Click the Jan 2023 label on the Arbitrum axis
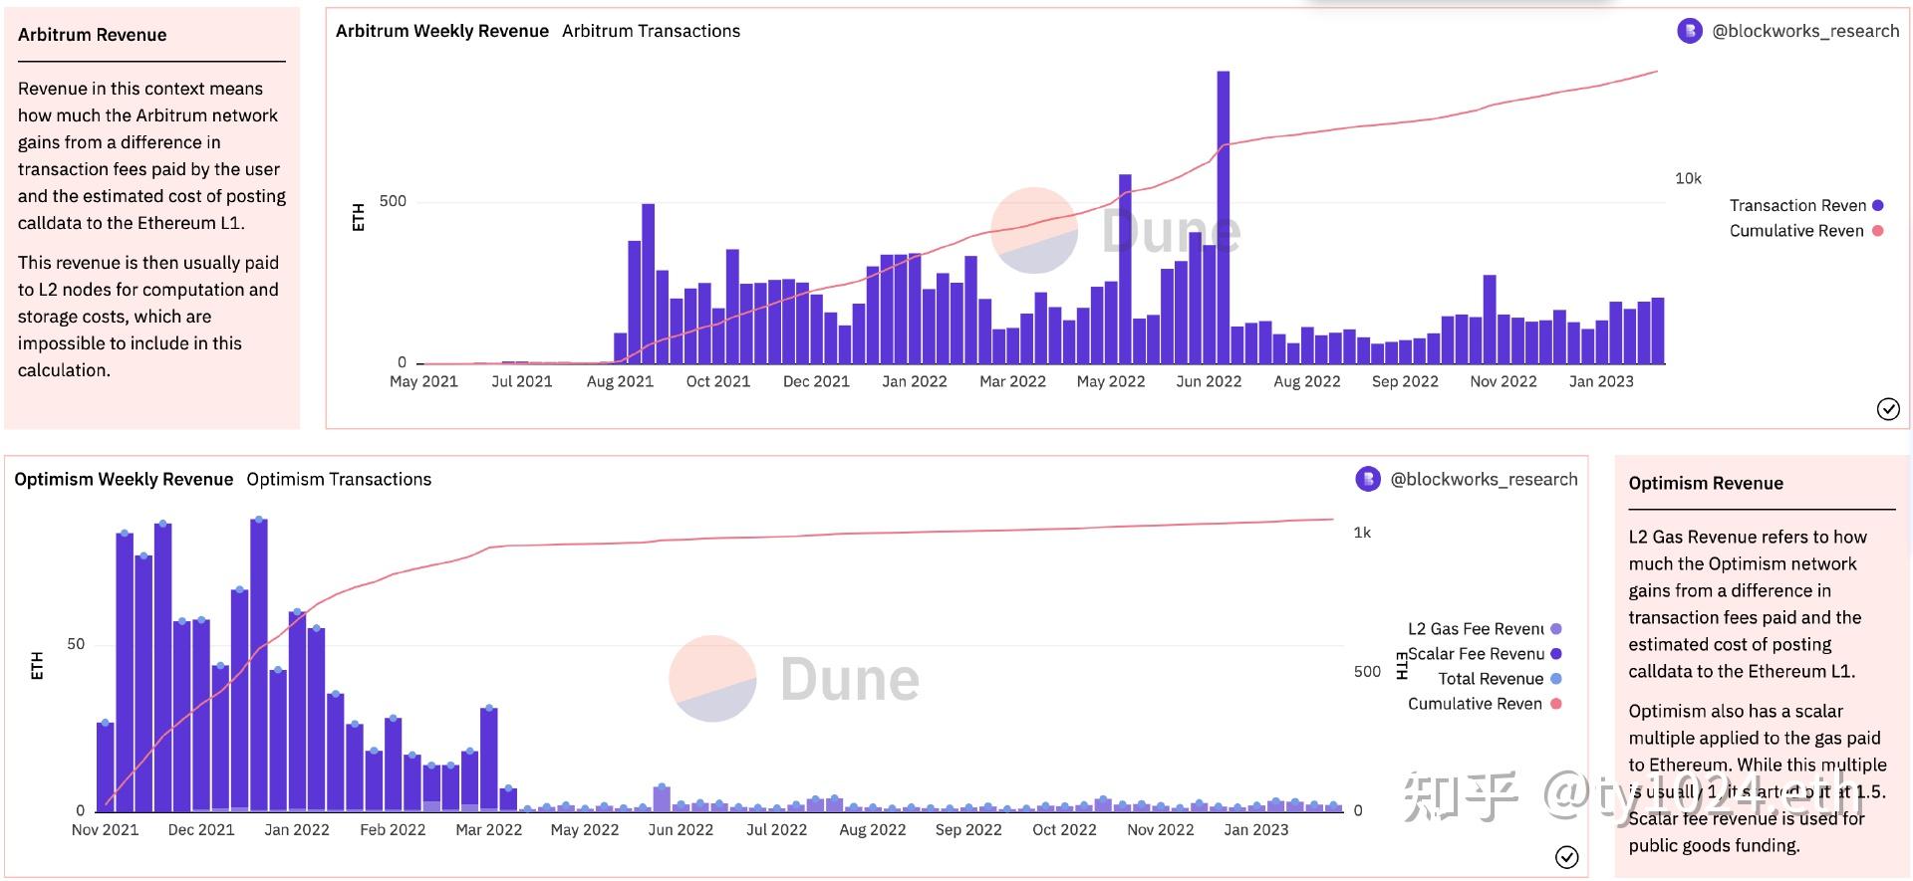 point(1601,381)
